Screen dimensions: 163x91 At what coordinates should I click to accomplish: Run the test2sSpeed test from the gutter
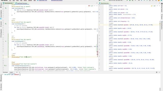click(6, 8)
